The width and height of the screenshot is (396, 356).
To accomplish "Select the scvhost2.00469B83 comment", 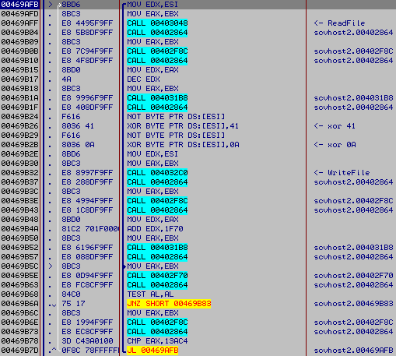I will [x=353, y=304].
